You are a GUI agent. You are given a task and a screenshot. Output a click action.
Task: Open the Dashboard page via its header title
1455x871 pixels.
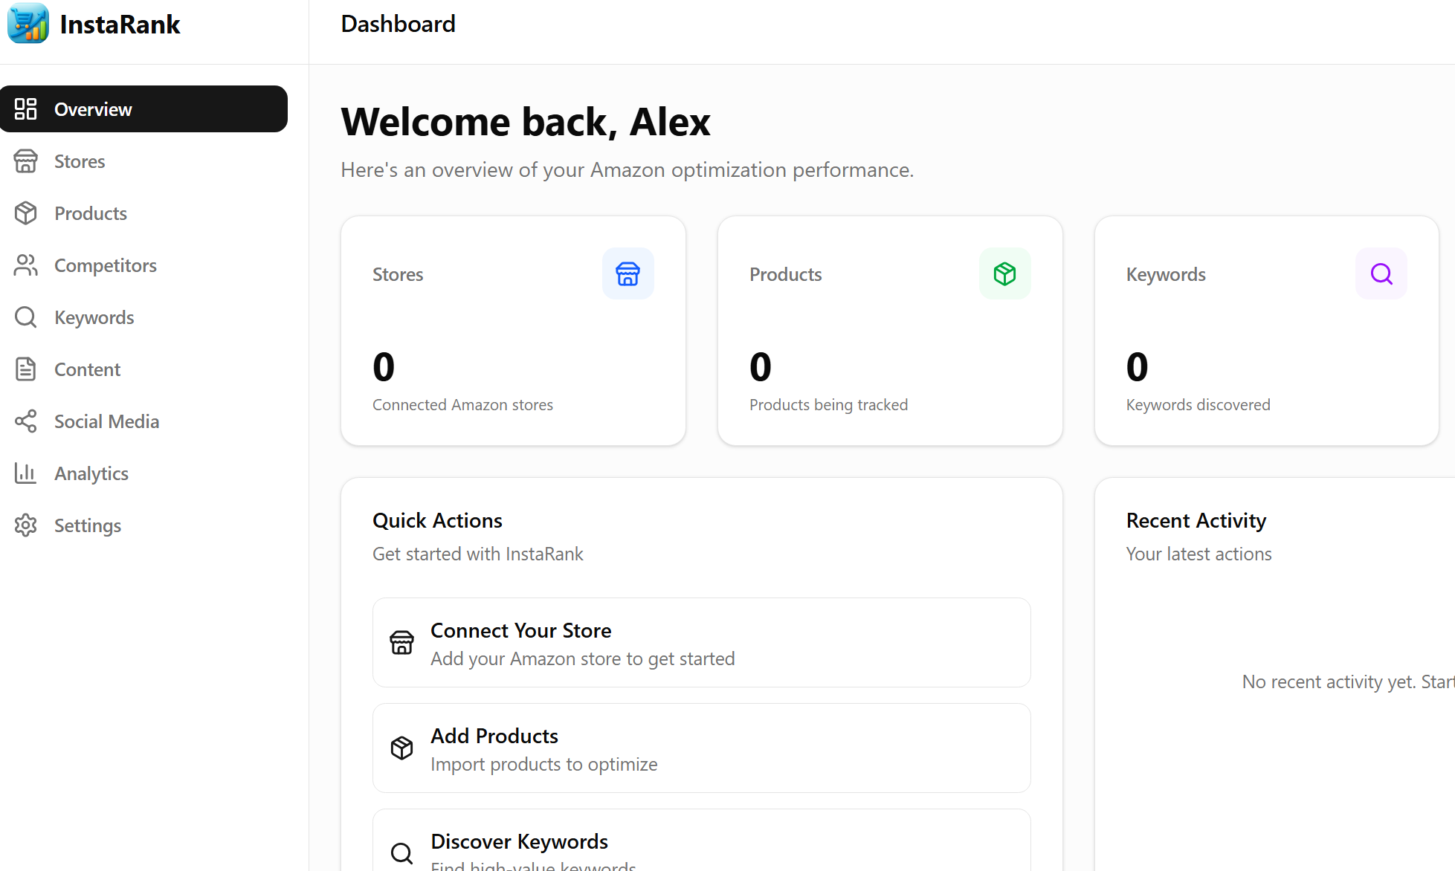pos(398,23)
